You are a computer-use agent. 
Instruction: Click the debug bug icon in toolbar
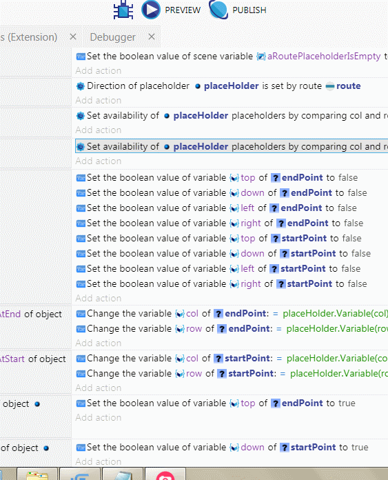123,10
